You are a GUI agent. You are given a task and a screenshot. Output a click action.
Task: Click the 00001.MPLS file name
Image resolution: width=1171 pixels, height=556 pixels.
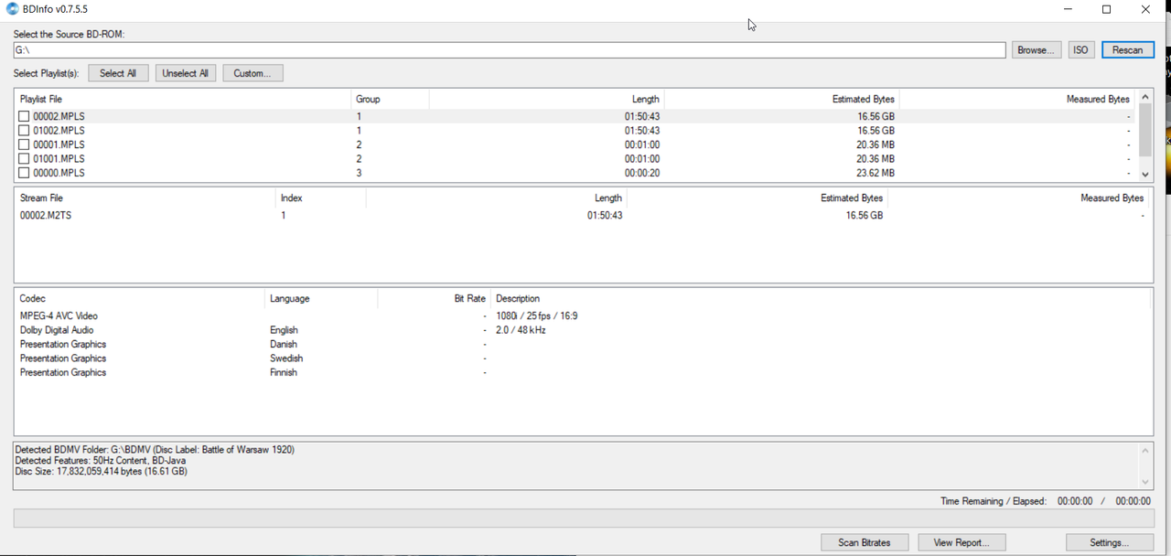[59, 144]
